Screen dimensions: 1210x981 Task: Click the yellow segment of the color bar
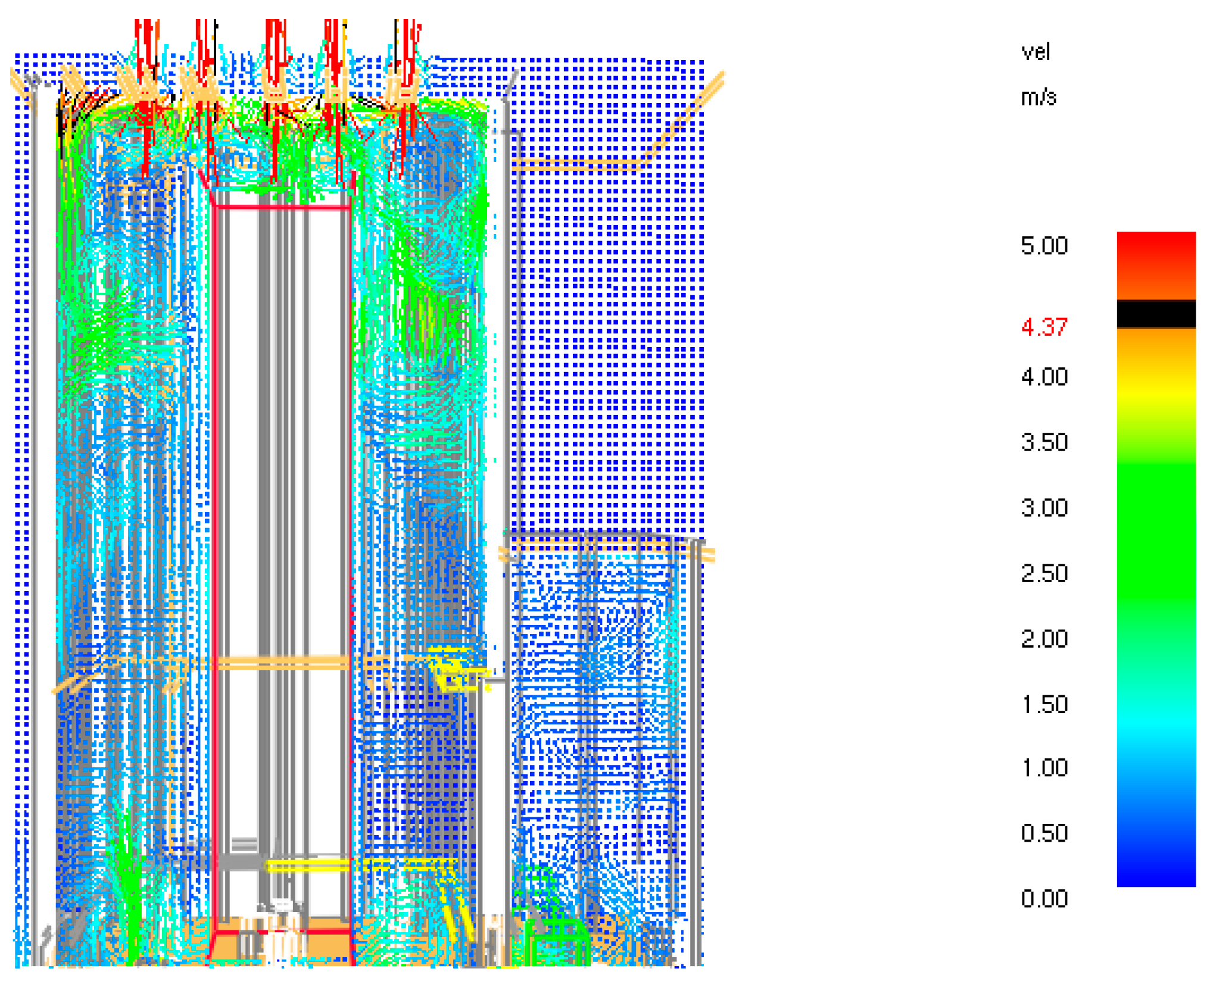click(x=1156, y=393)
